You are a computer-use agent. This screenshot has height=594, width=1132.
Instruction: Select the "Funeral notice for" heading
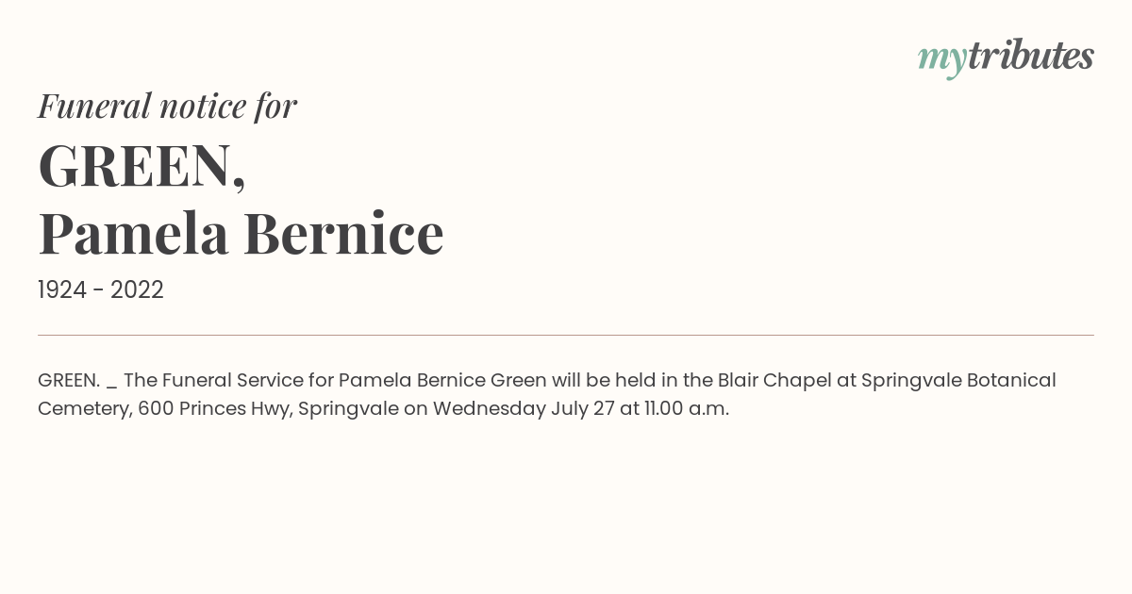tap(167, 106)
